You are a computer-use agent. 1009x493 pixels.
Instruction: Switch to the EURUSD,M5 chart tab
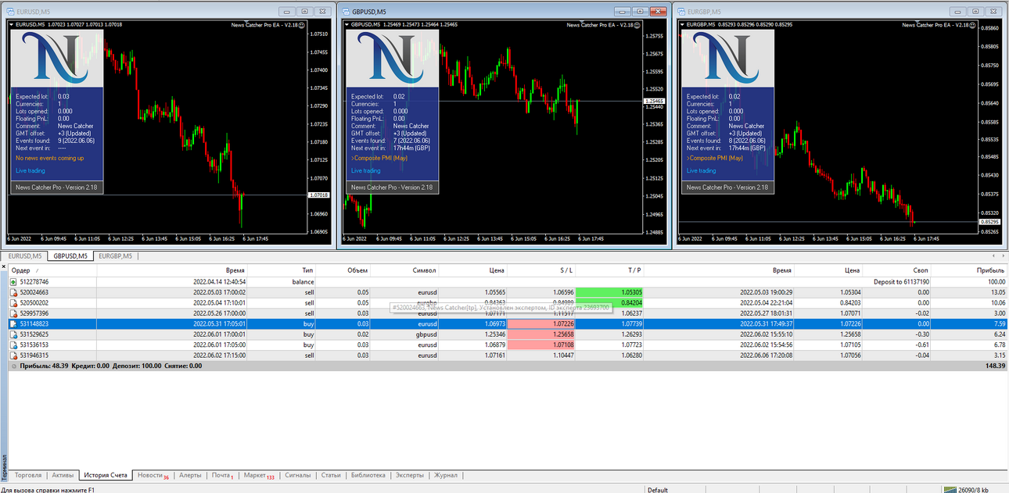24,255
